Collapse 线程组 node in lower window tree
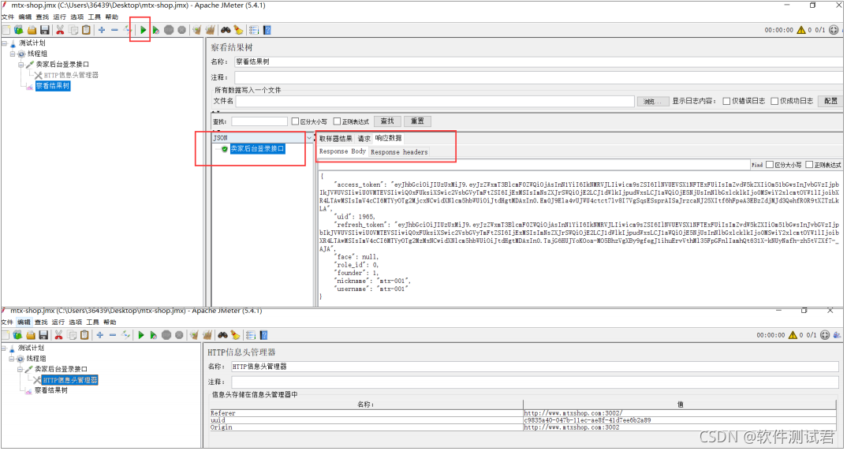The height and width of the screenshot is (451, 847). [x=11, y=359]
